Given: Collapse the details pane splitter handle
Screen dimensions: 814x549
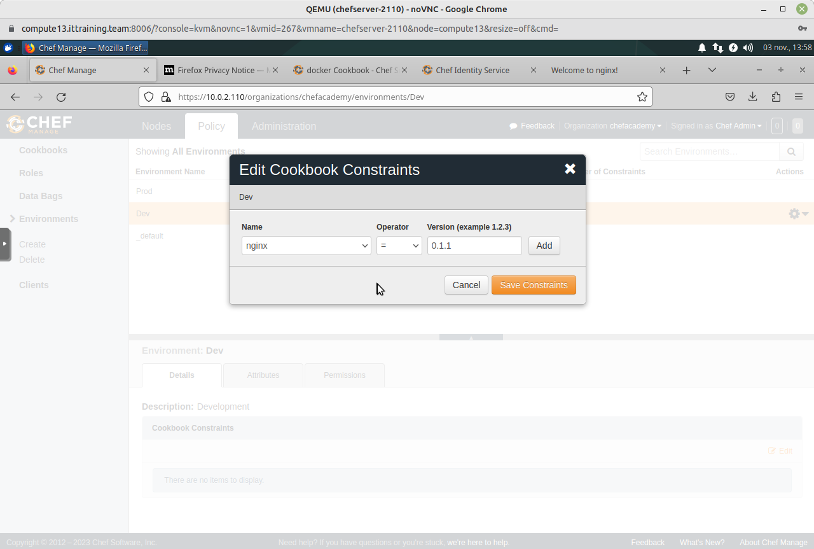Looking at the screenshot, I should point(471,337).
